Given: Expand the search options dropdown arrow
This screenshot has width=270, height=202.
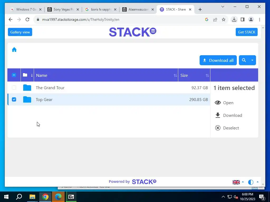Looking at the screenshot, I should coord(252,60).
